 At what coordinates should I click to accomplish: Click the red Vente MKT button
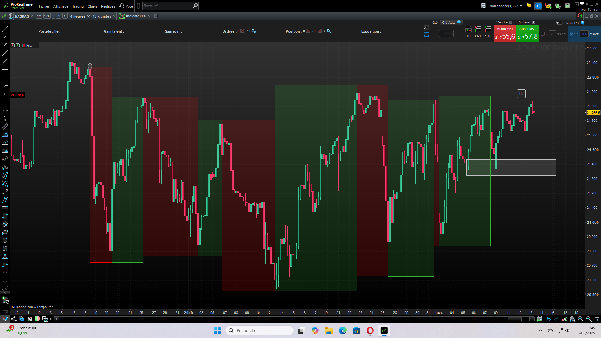tap(505, 33)
